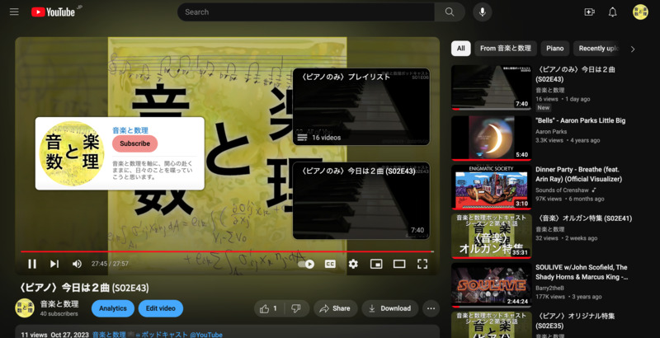Screen dimensions: 660x338
Task: Enable theater mode view
Action: click(399, 264)
